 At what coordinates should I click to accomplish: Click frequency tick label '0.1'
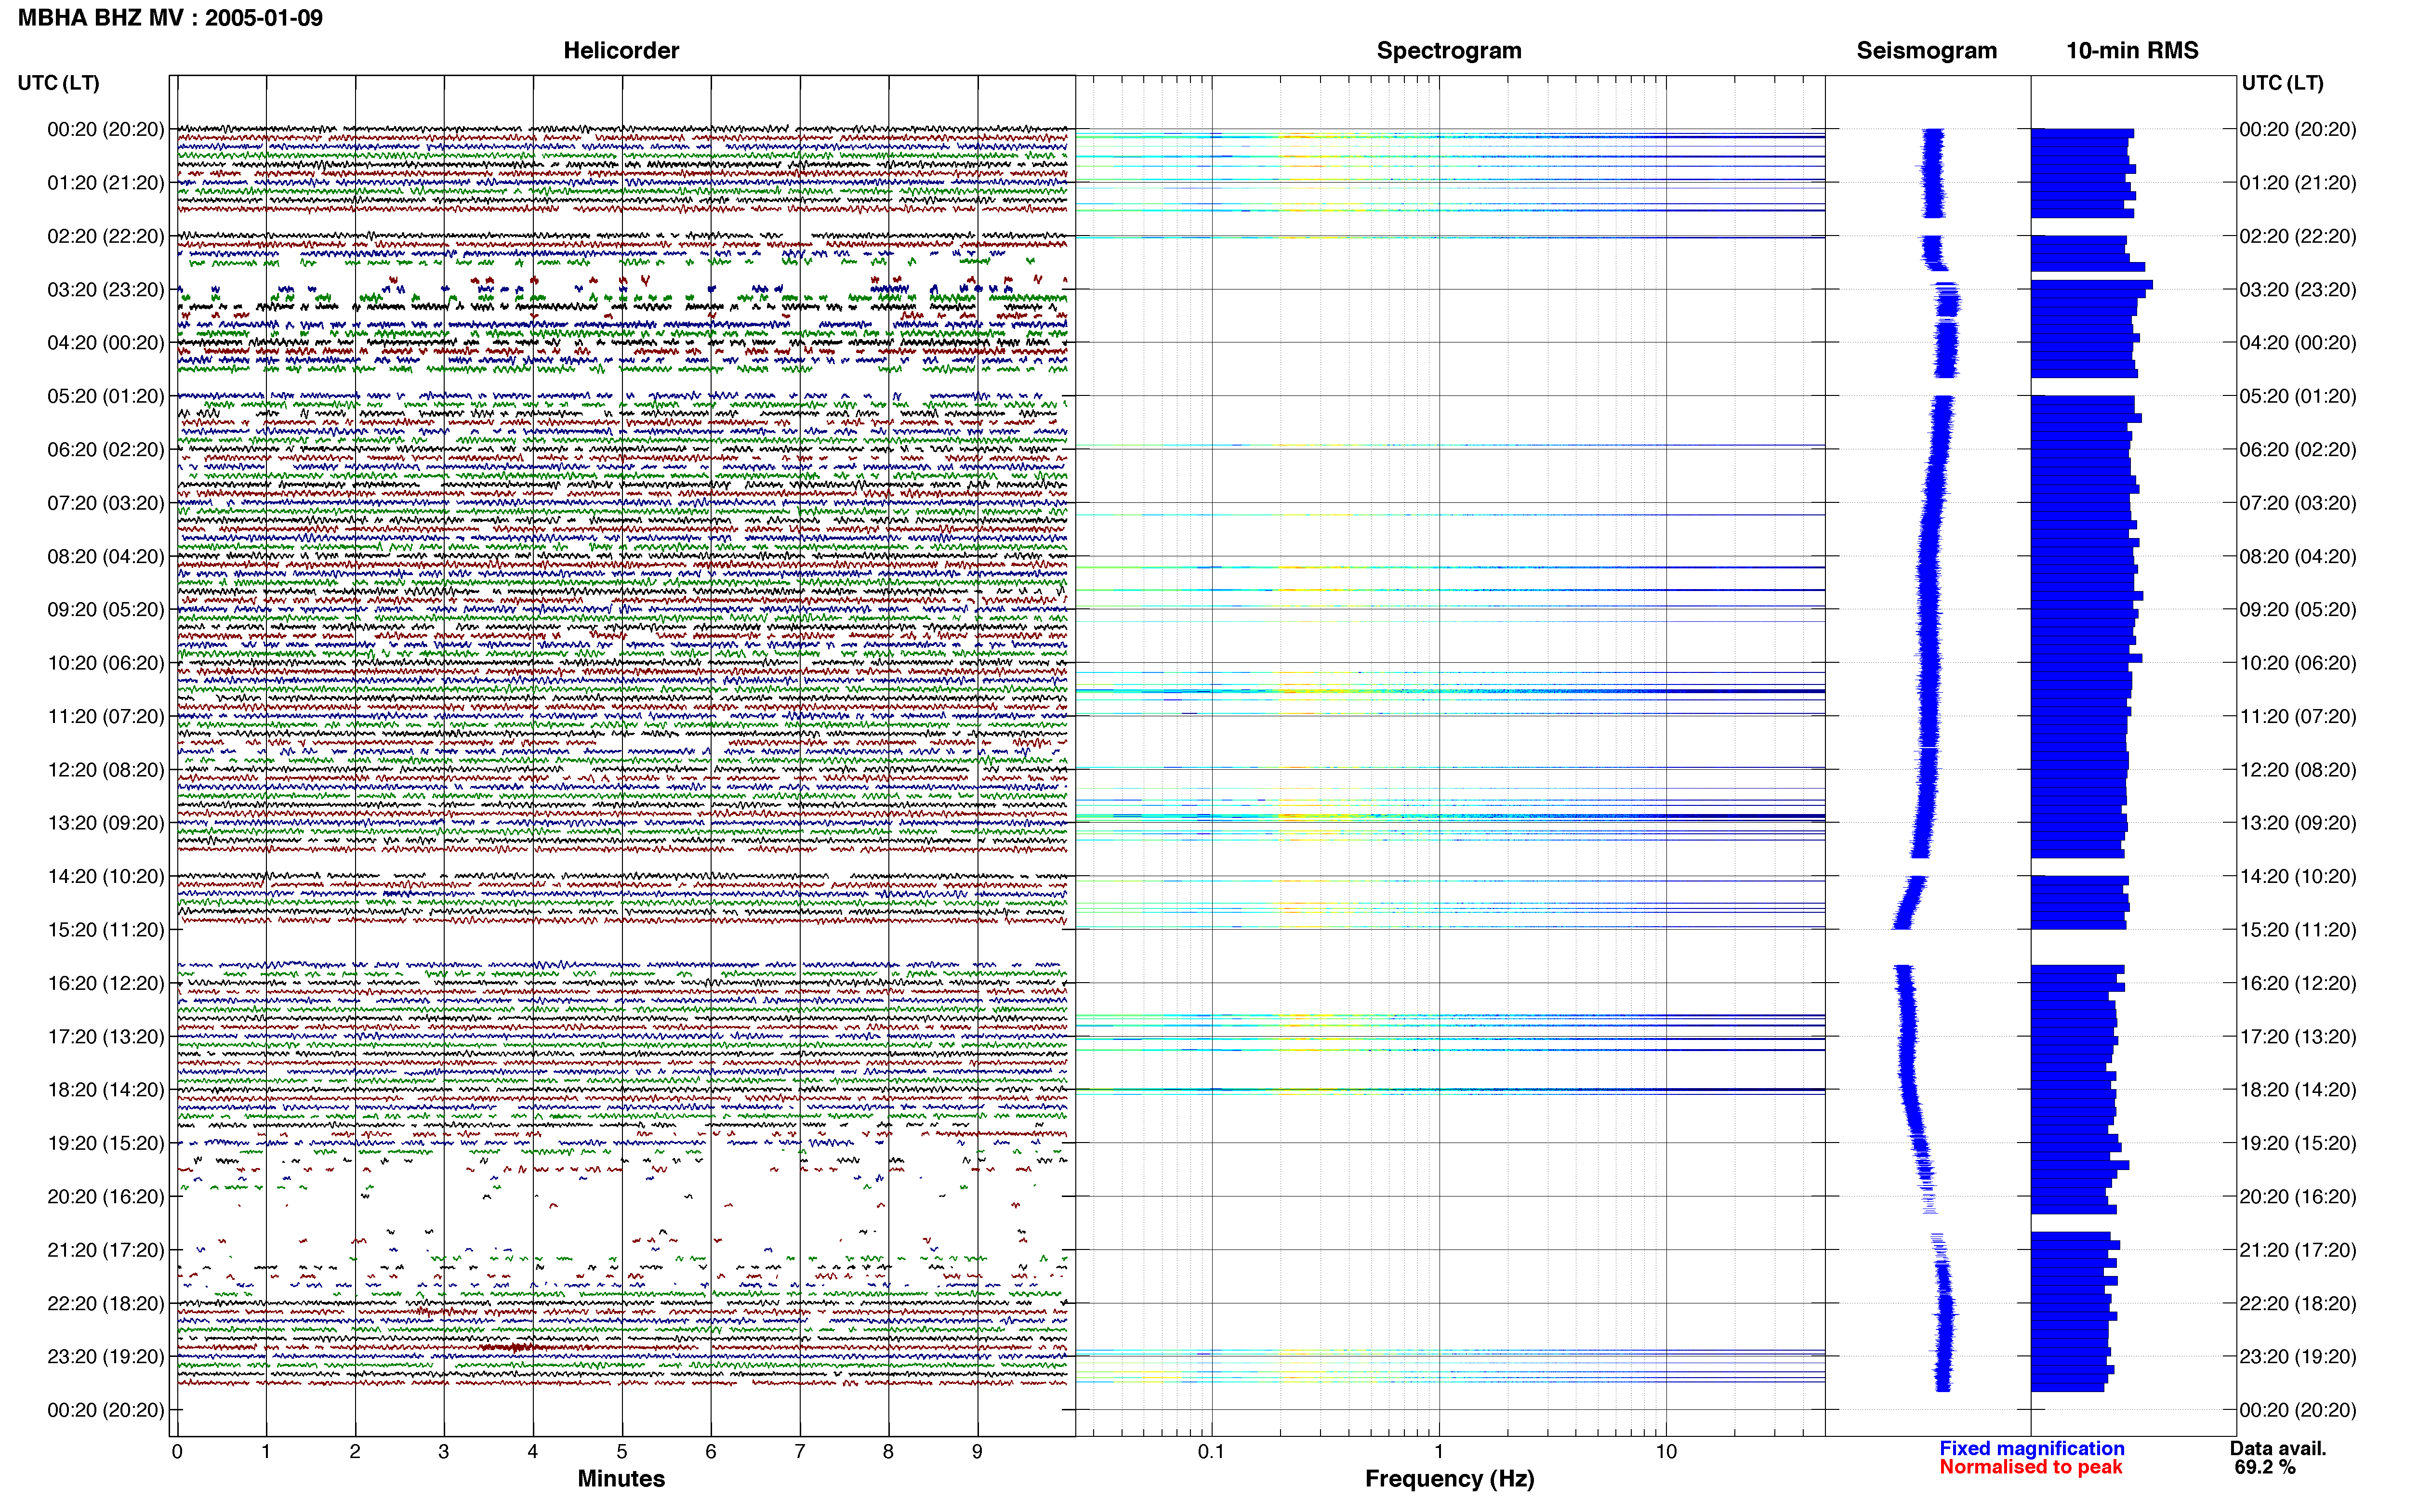click(x=1211, y=1451)
